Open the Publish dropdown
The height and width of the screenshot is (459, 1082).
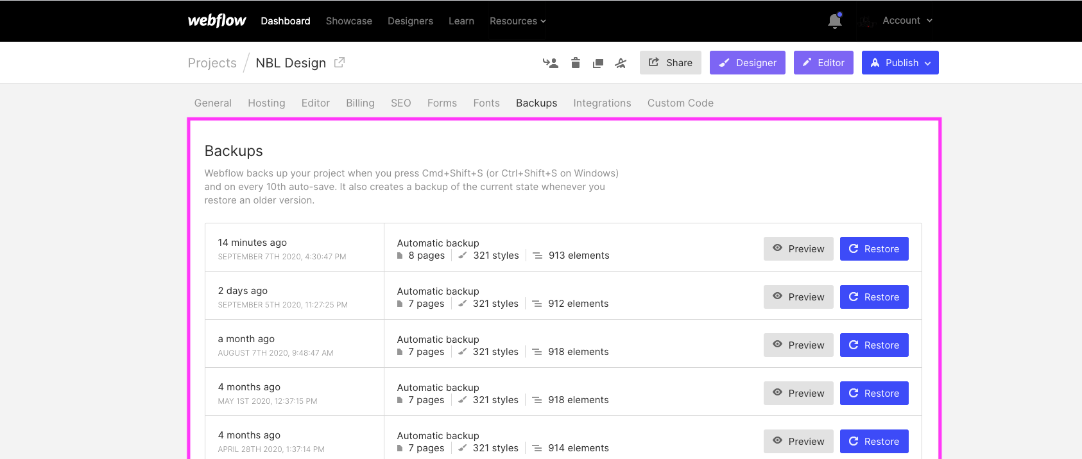click(x=900, y=63)
